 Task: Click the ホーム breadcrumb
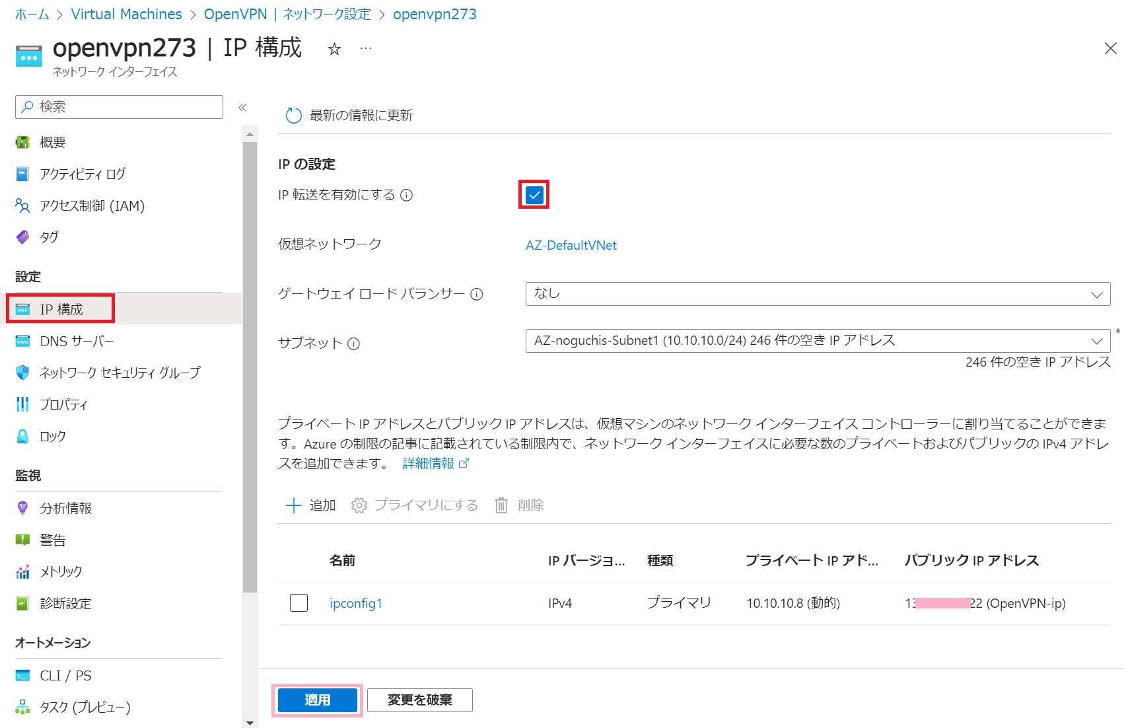(32, 15)
